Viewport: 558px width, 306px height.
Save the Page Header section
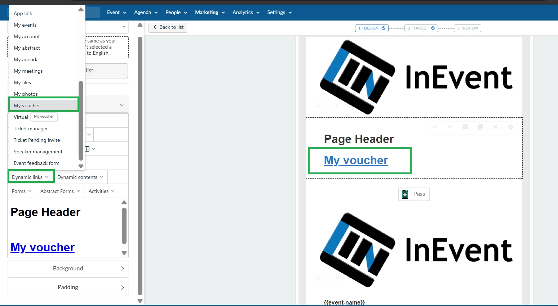465,127
